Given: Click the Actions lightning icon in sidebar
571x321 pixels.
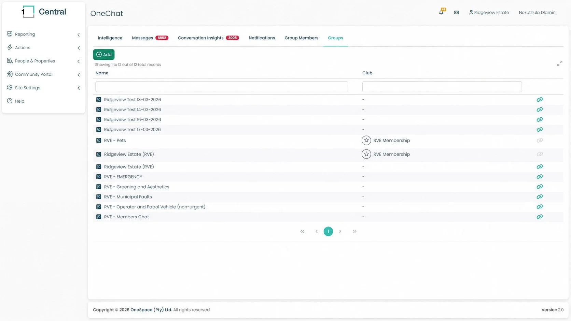Looking at the screenshot, I should [10, 47].
